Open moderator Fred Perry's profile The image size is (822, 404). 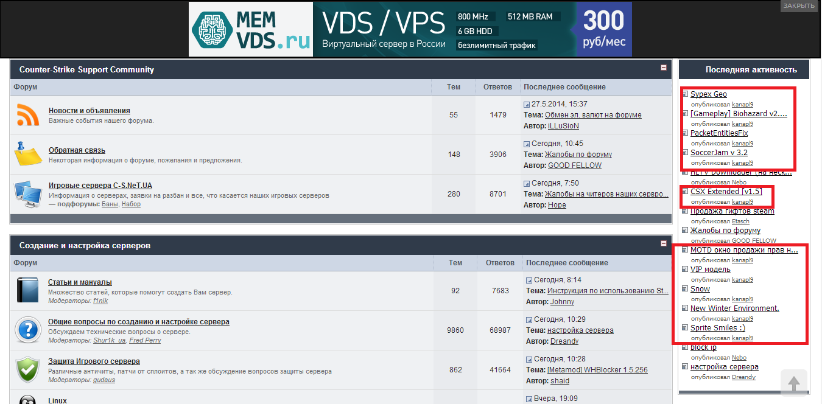pos(145,341)
